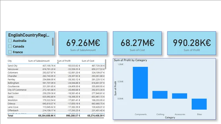Click the EnglishCountryRegi... slicer title
The width and height of the screenshot is (221, 124).
(29, 35)
